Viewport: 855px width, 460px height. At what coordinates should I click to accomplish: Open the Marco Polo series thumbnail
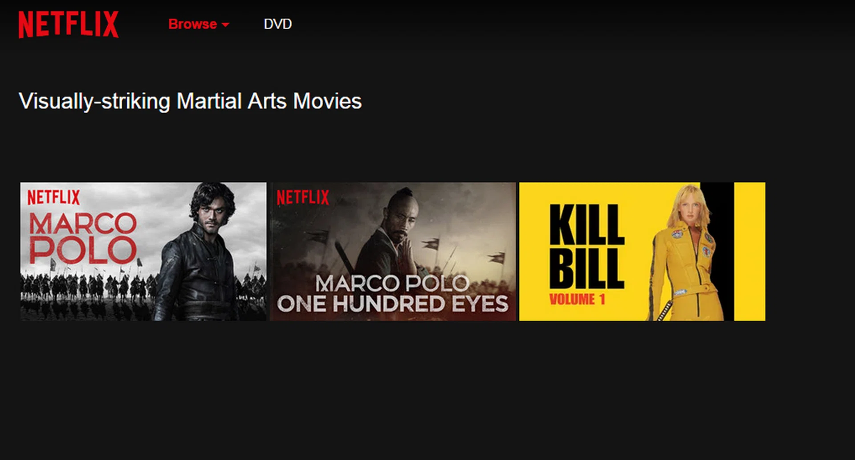pyautogui.click(x=143, y=251)
